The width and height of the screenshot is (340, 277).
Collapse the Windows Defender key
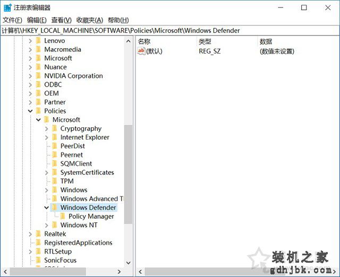click(46, 207)
